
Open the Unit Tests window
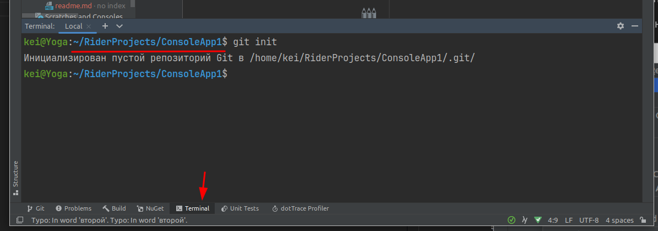tap(240, 208)
